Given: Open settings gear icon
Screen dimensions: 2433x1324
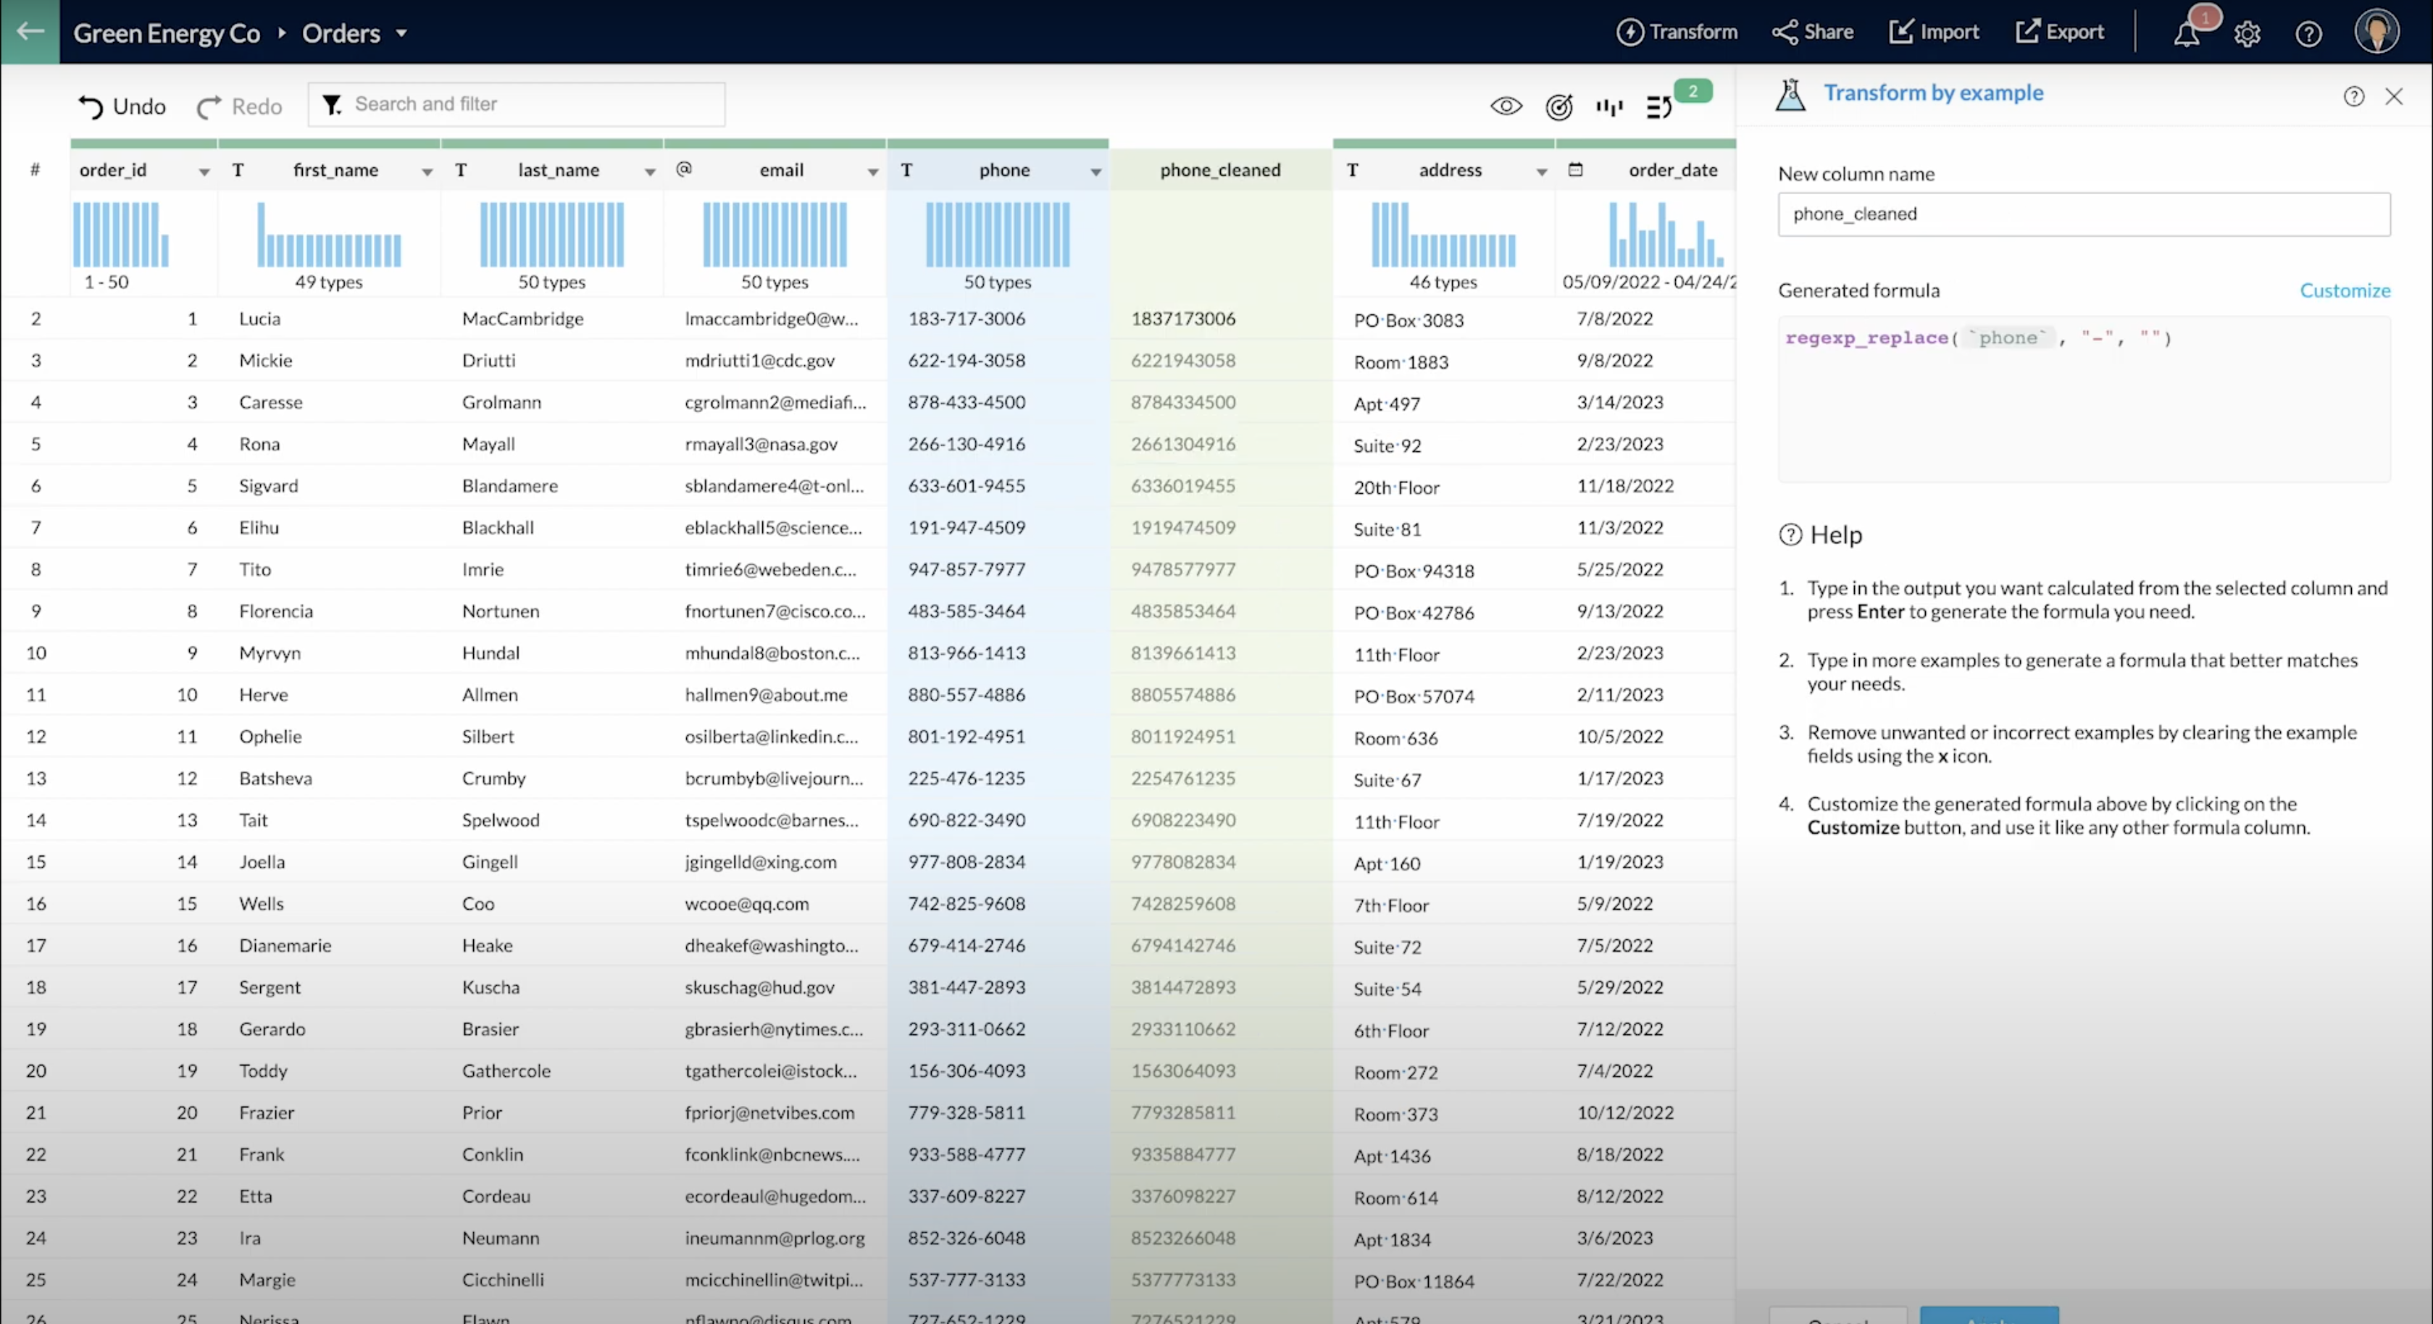Looking at the screenshot, I should [x=2247, y=34].
